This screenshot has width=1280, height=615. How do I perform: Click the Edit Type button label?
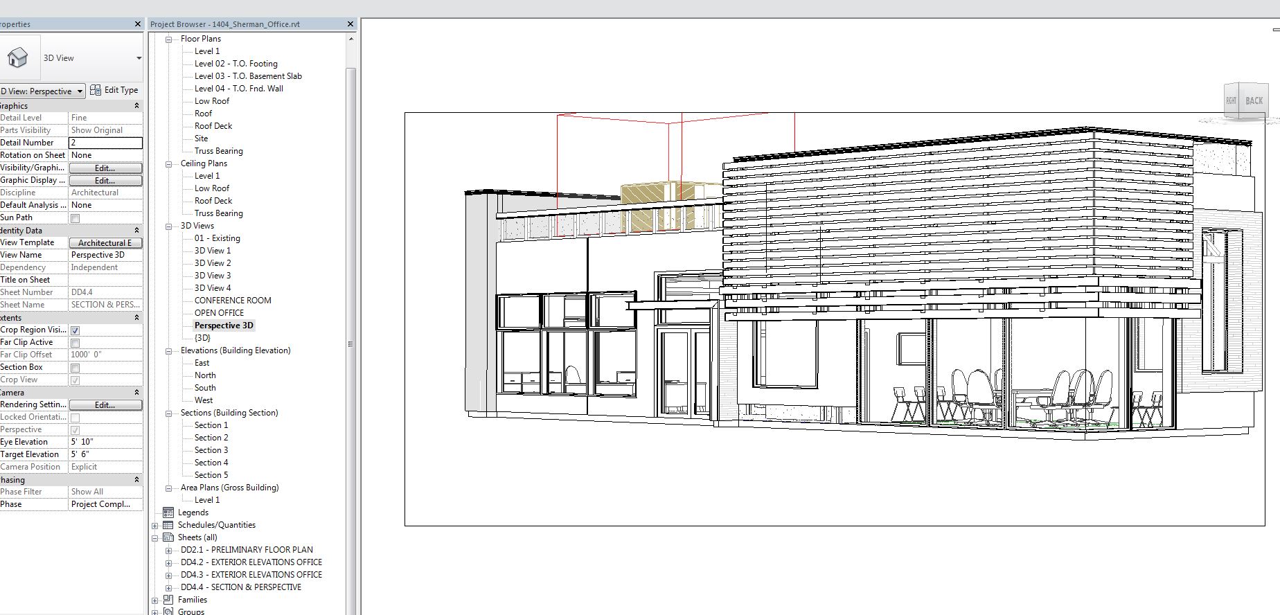pos(121,90)
